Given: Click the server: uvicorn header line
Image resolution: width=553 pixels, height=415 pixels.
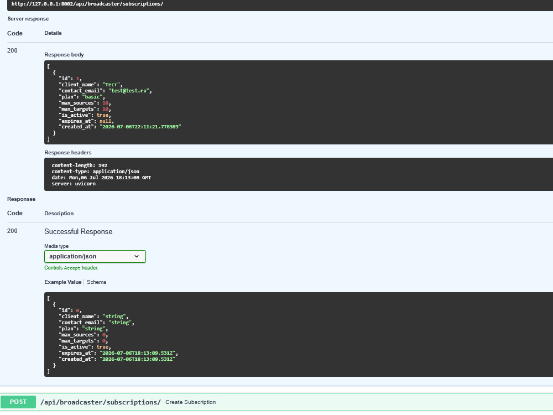Looking at the screenshot, I should pos(74,184).
